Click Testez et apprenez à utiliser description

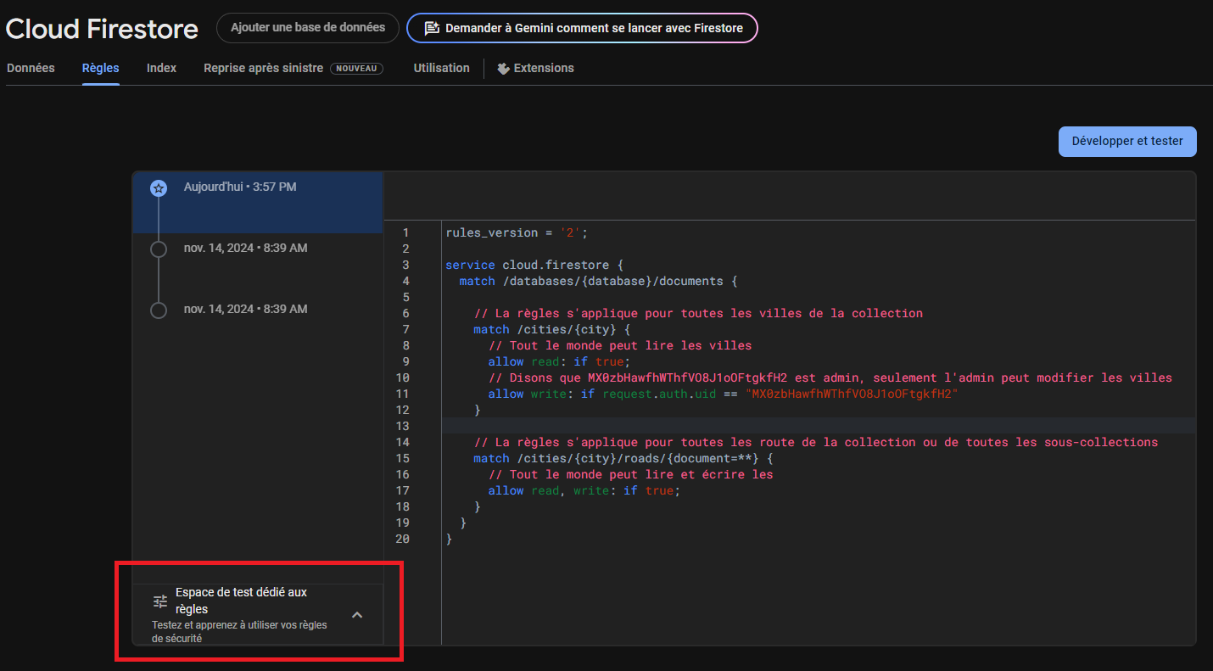(239, 631)
